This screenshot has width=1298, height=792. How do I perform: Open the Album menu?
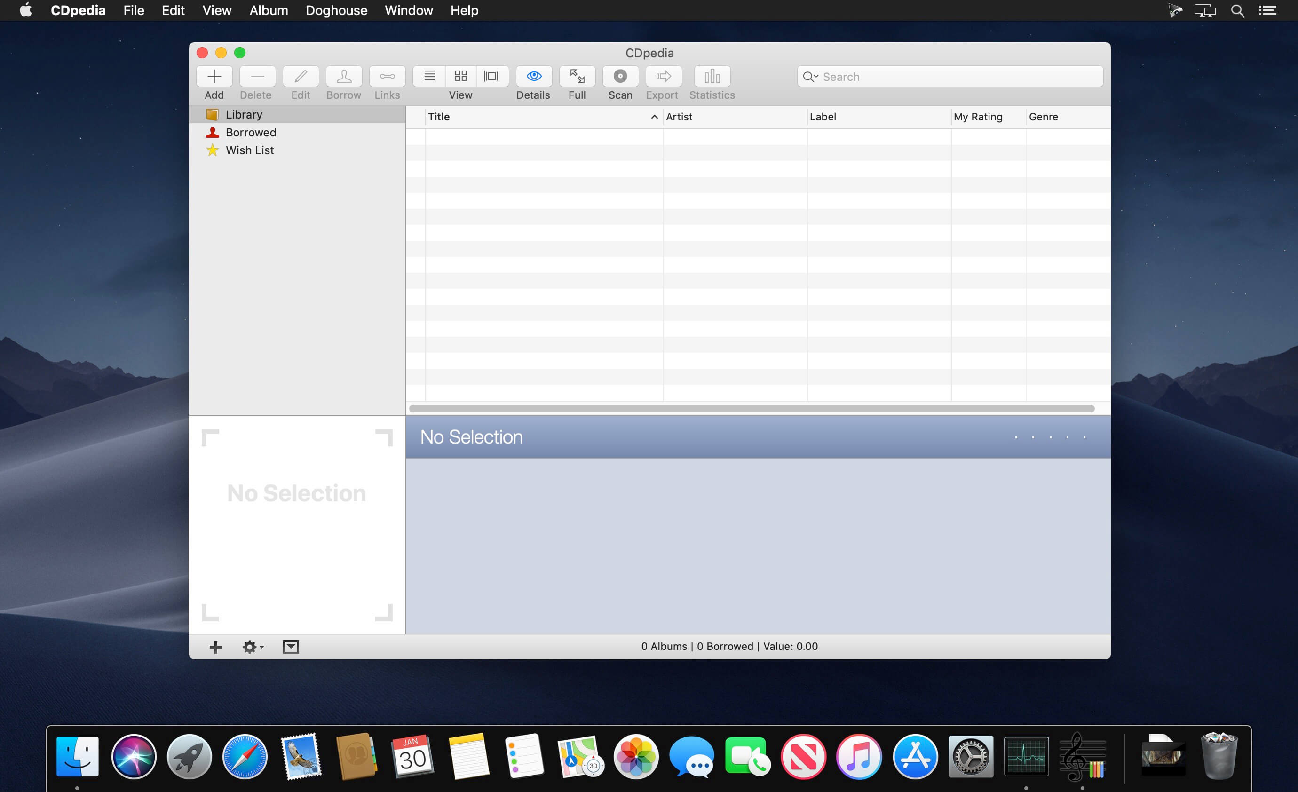tap(269, 10)
